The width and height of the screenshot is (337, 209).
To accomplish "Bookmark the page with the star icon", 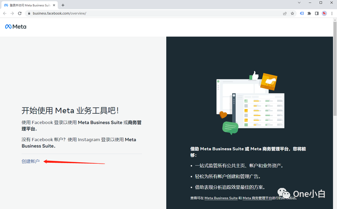I will (292, 13).
